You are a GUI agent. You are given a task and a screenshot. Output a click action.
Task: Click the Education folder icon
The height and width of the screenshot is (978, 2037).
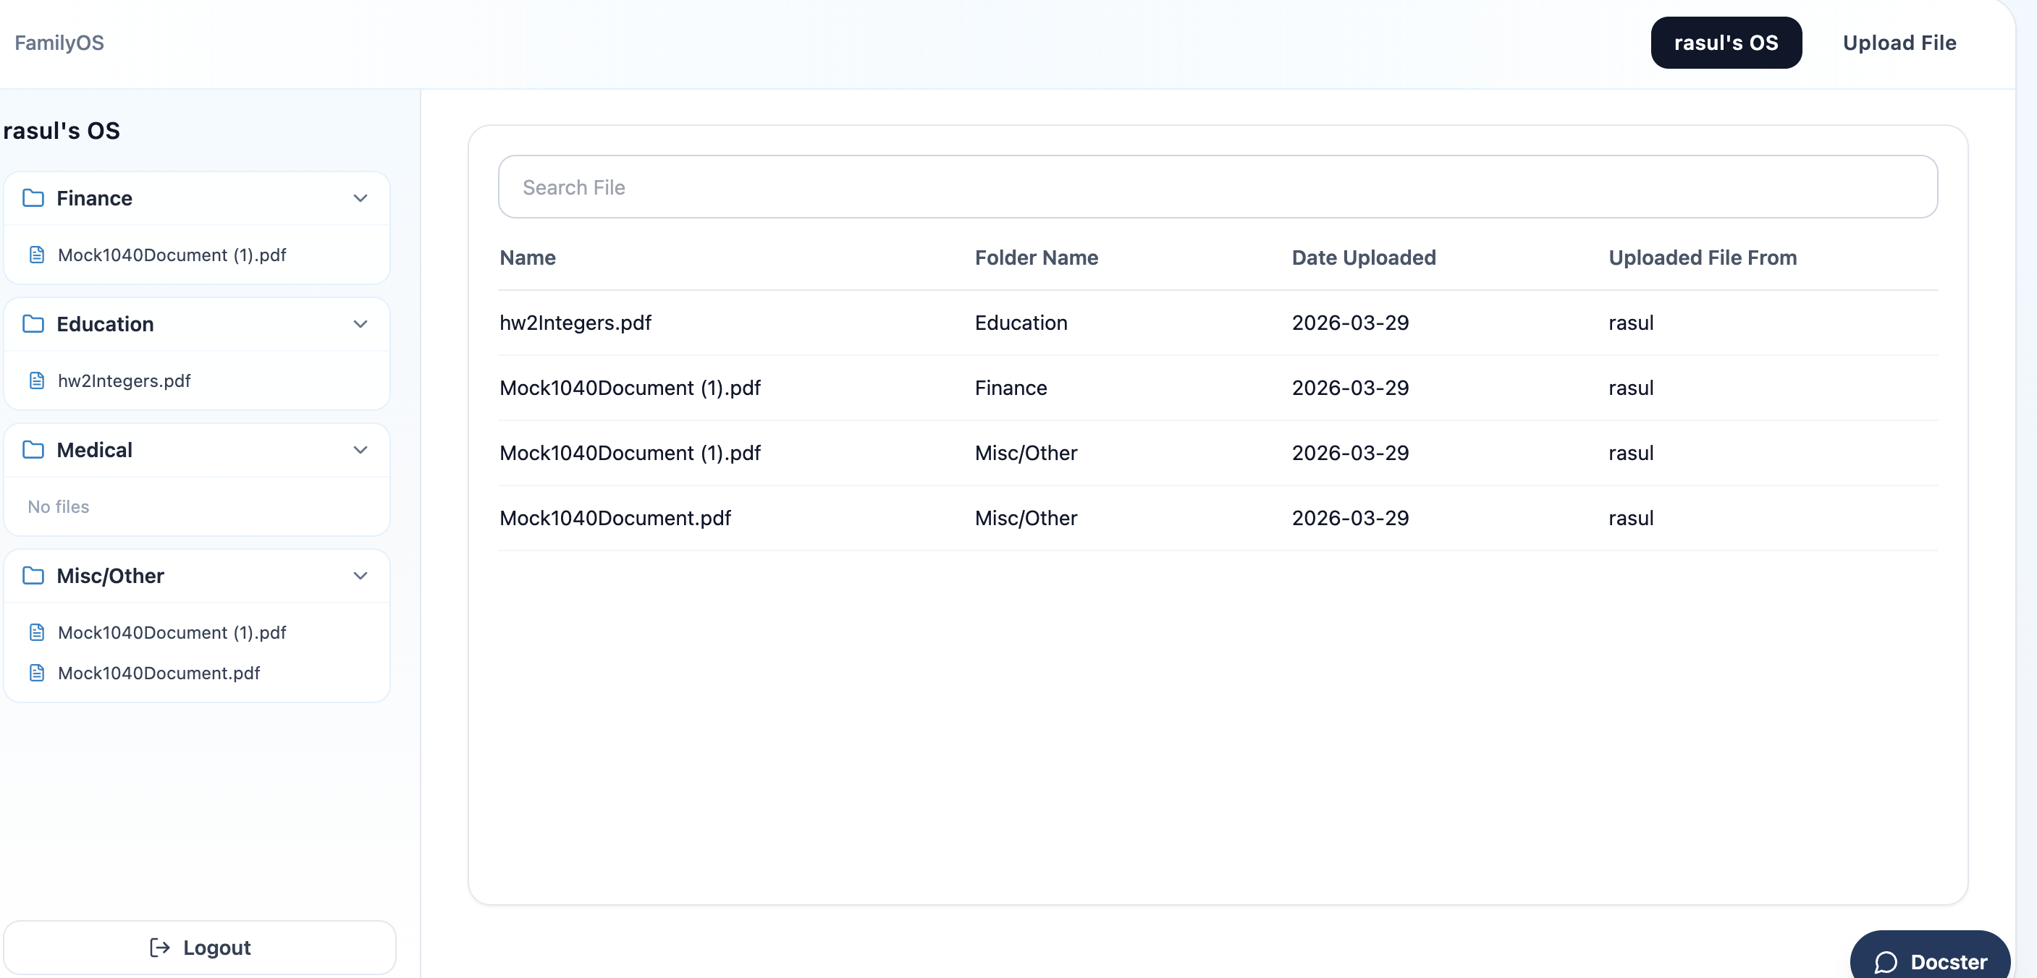pyautogui.click(x=33, y=323)
